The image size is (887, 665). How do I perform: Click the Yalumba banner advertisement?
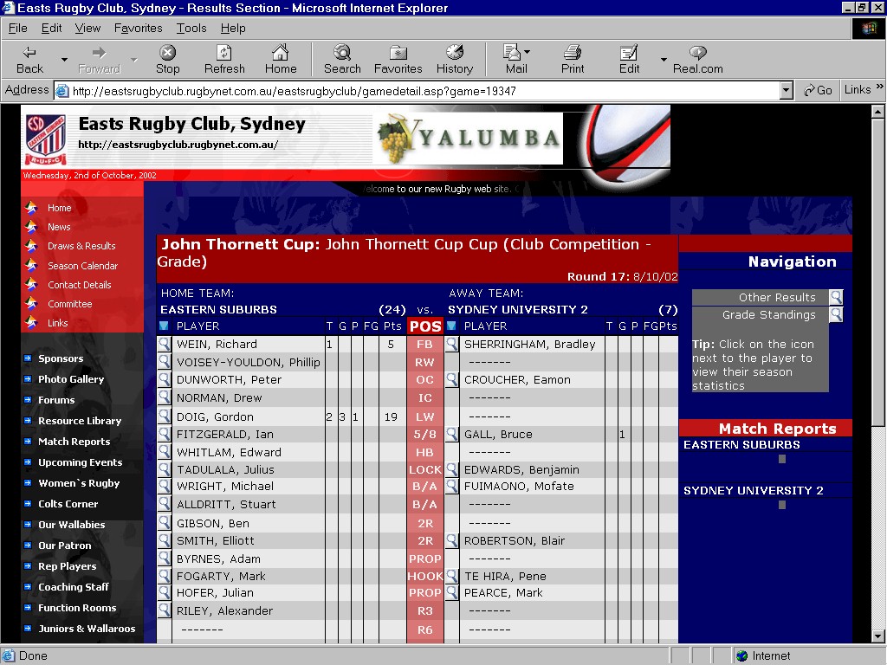[469, 139]
